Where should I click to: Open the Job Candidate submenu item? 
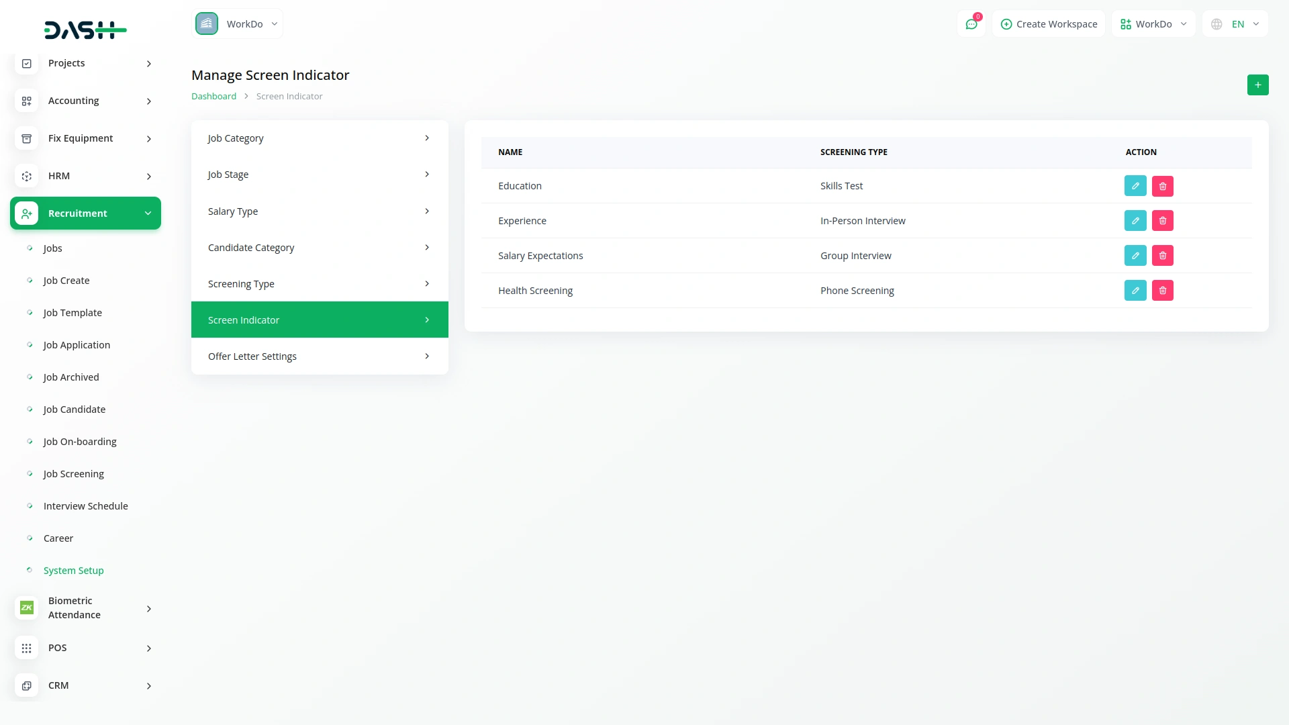point(75,409)
